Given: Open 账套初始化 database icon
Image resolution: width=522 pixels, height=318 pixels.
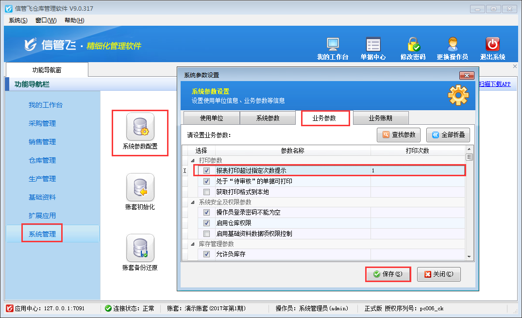Looking at the screenshot, I should [140, 188].
